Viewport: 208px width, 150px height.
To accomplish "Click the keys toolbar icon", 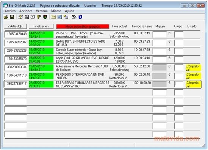I will pyautogui.click(x=39, y=17).
